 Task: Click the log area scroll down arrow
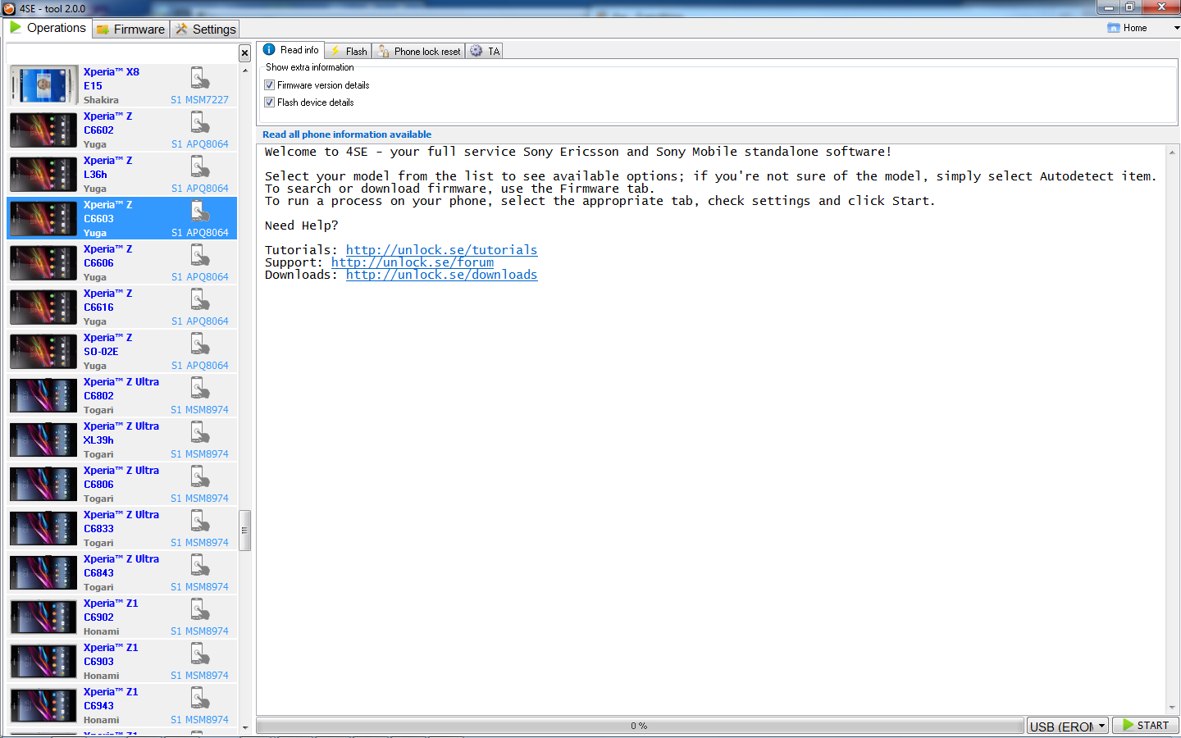pos(1172,708)
